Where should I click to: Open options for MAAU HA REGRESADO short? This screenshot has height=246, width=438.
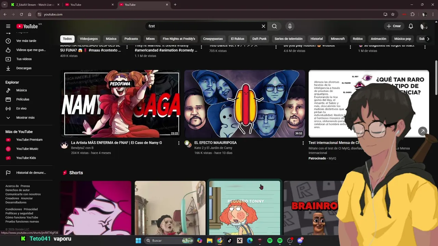point(127,47)
